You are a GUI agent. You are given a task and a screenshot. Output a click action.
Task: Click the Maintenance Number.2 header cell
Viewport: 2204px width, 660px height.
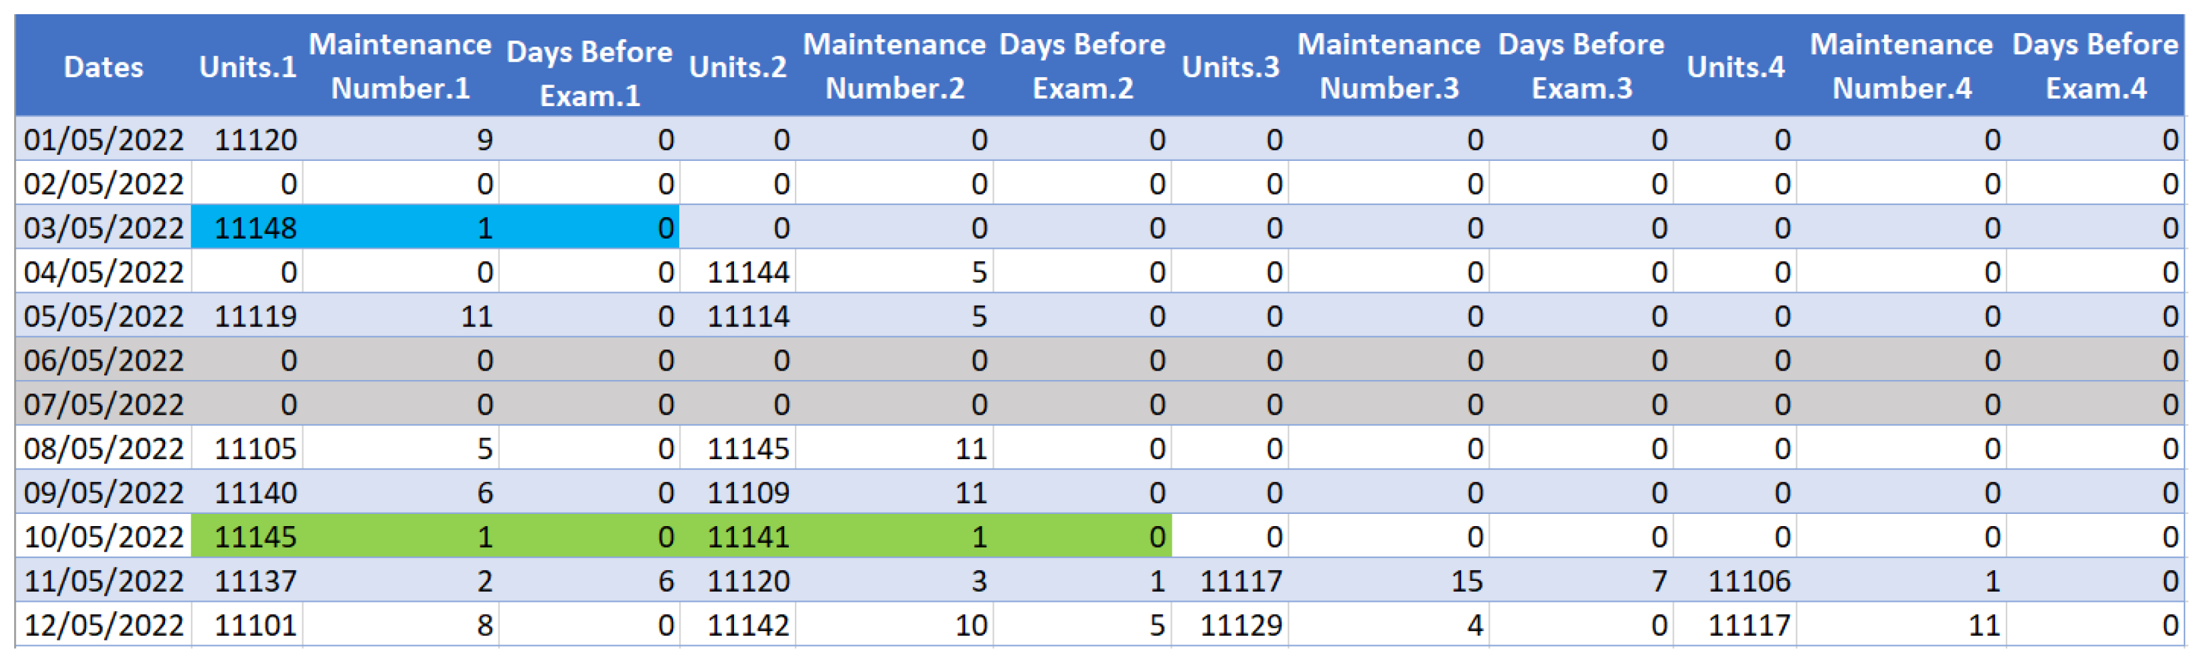pyautogui.click(x=894, y=67)
